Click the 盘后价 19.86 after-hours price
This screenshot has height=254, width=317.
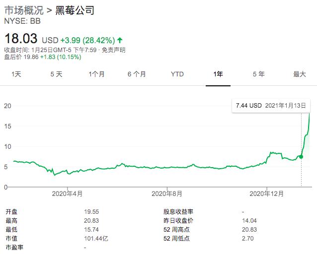tap(21, 57)
